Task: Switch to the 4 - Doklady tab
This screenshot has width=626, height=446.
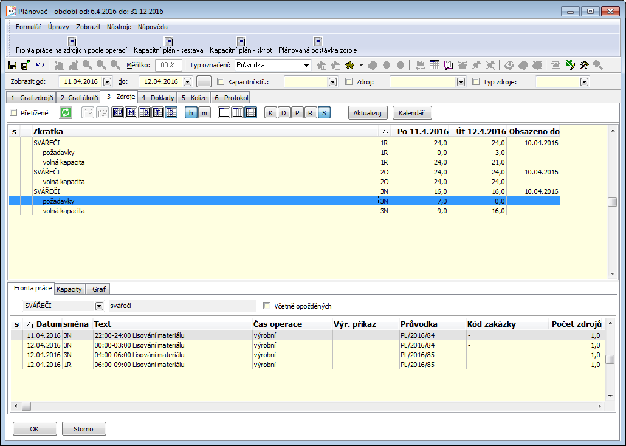Action: click(157, 97)
